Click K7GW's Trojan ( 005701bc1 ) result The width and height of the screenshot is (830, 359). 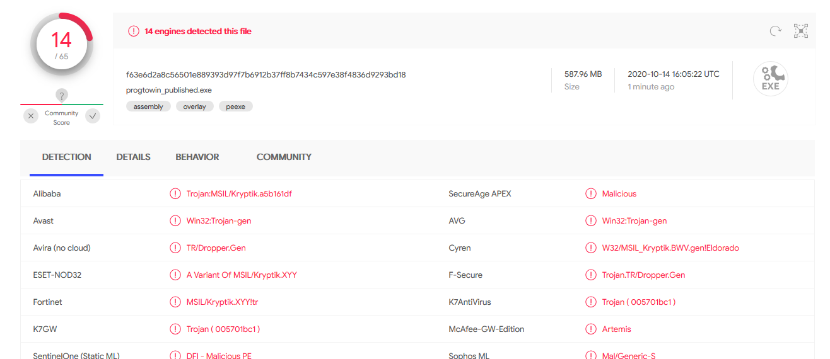point(223,329)
